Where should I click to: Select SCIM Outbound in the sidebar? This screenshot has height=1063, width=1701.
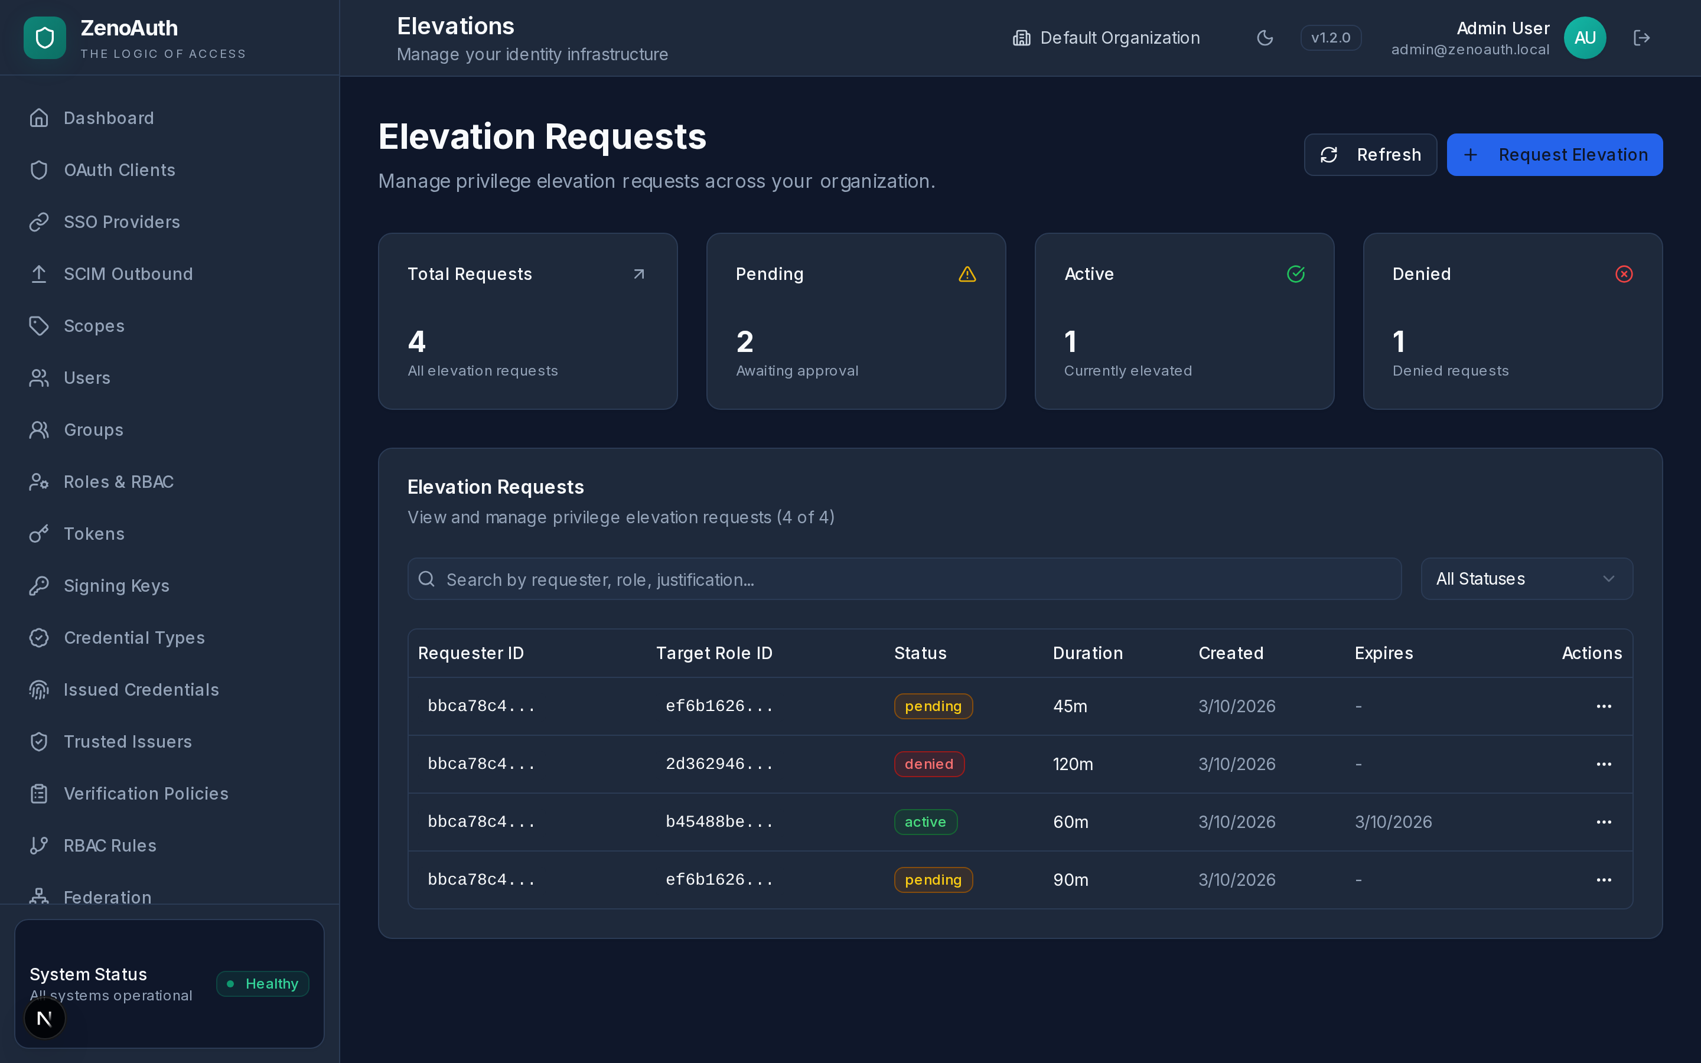click(x=129, y=273)
